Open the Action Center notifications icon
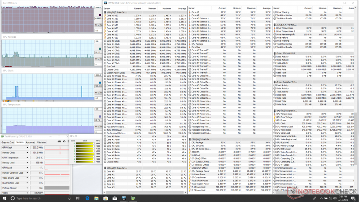 [353, 198]
